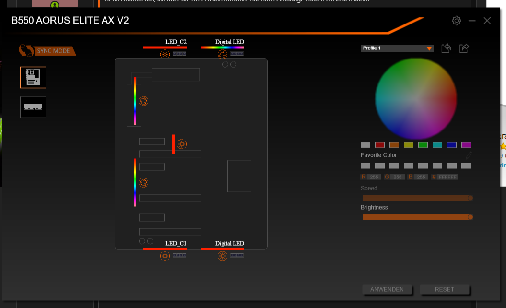506x308 pixels.
Task: Select the purple preset color swatch
Action: 466,145
